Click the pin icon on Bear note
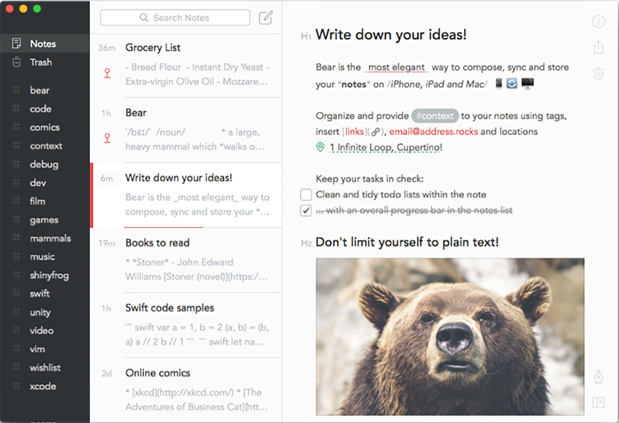 [107, 138]
